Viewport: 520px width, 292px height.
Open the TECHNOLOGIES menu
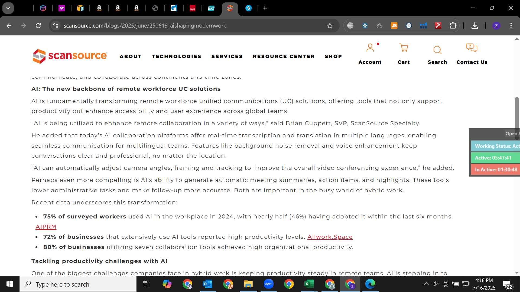(x=177, y=57)
